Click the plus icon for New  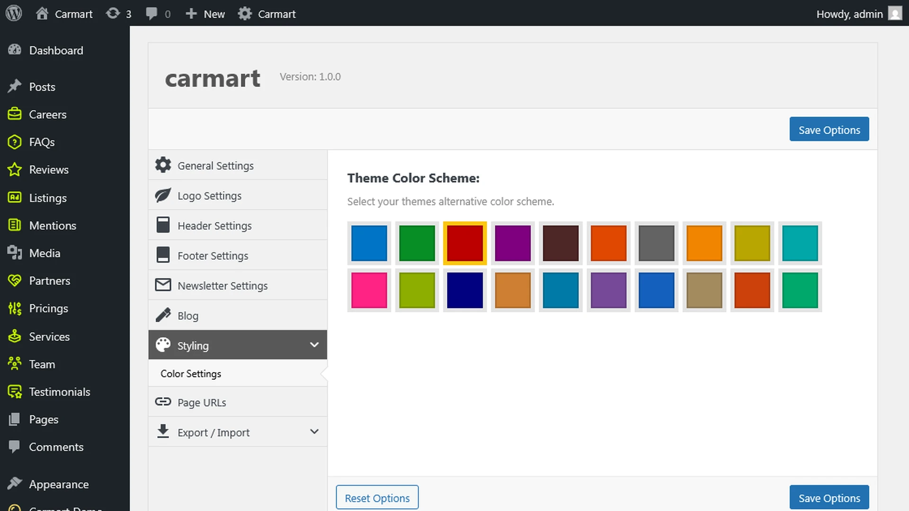pyautogui.click(x=191, y=14)
